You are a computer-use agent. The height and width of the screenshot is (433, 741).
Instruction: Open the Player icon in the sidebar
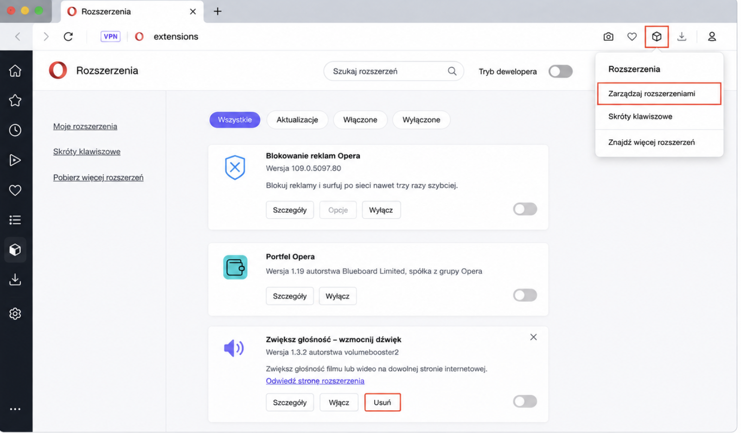coord(15,160)
